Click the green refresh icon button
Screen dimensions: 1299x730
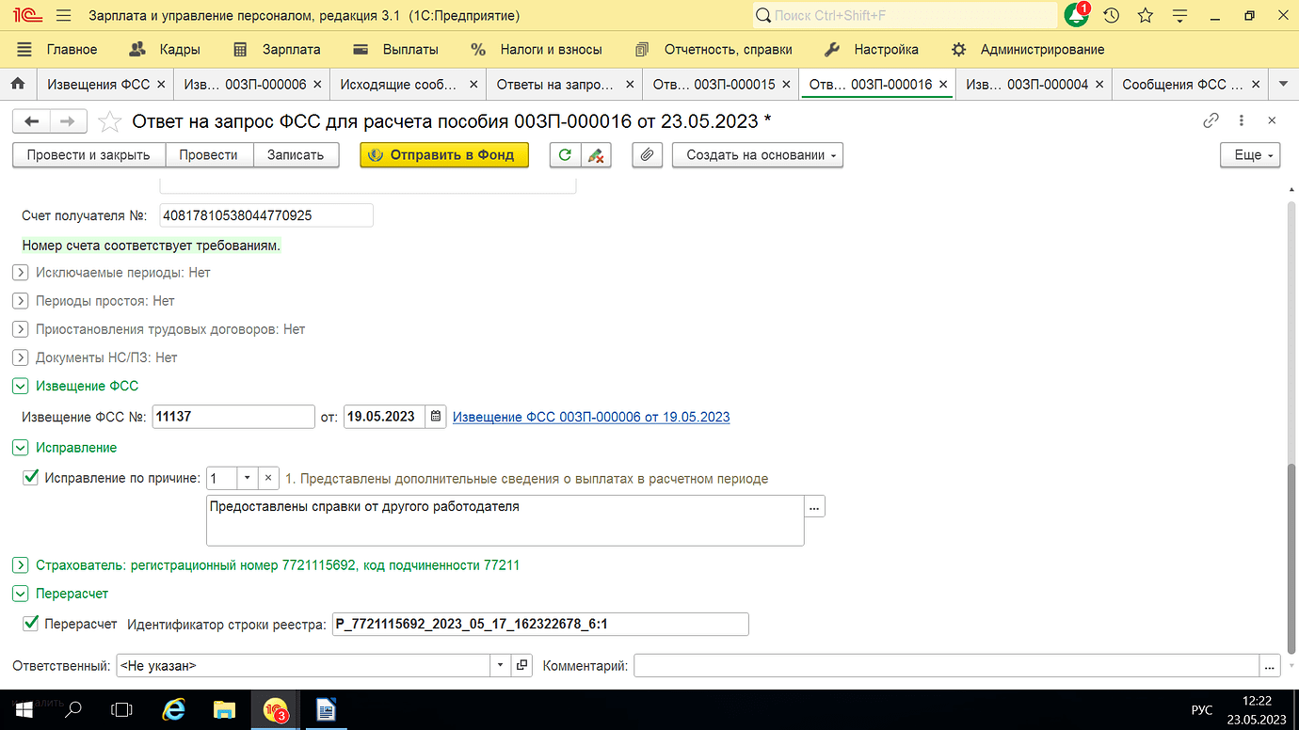tap(565, 155)
